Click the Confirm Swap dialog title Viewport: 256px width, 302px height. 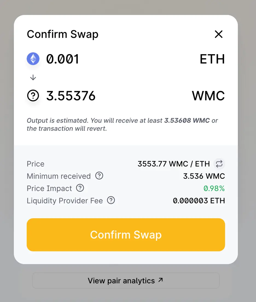point(63,34)
